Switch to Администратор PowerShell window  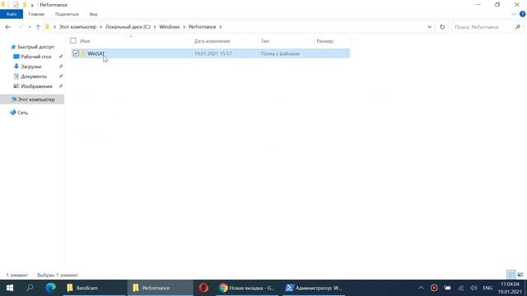314,288
